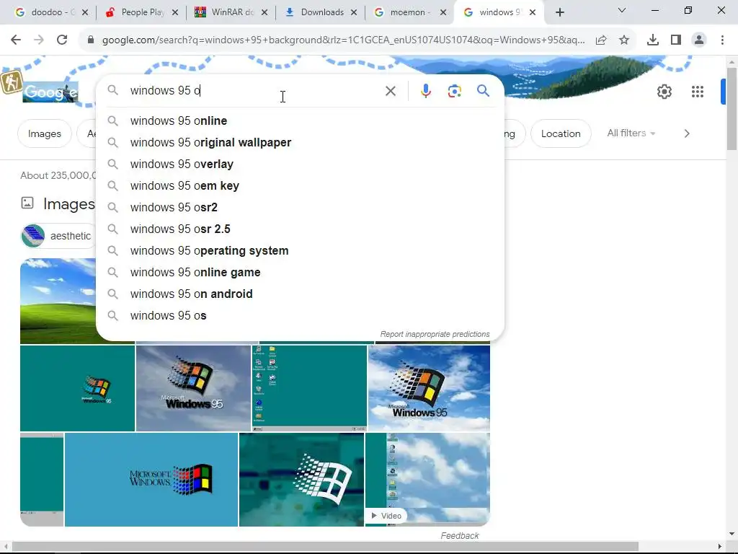Open the Windows 95 logo on clouds thumbnail
The height and width of the screenshot is (554, 738).
tap(193, 388)
